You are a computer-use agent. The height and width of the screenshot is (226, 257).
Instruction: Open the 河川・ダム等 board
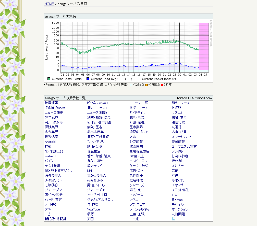54,122
